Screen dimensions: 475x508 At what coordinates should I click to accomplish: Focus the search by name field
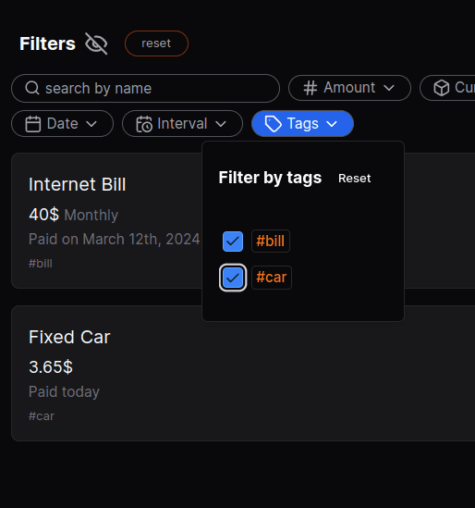146,89
